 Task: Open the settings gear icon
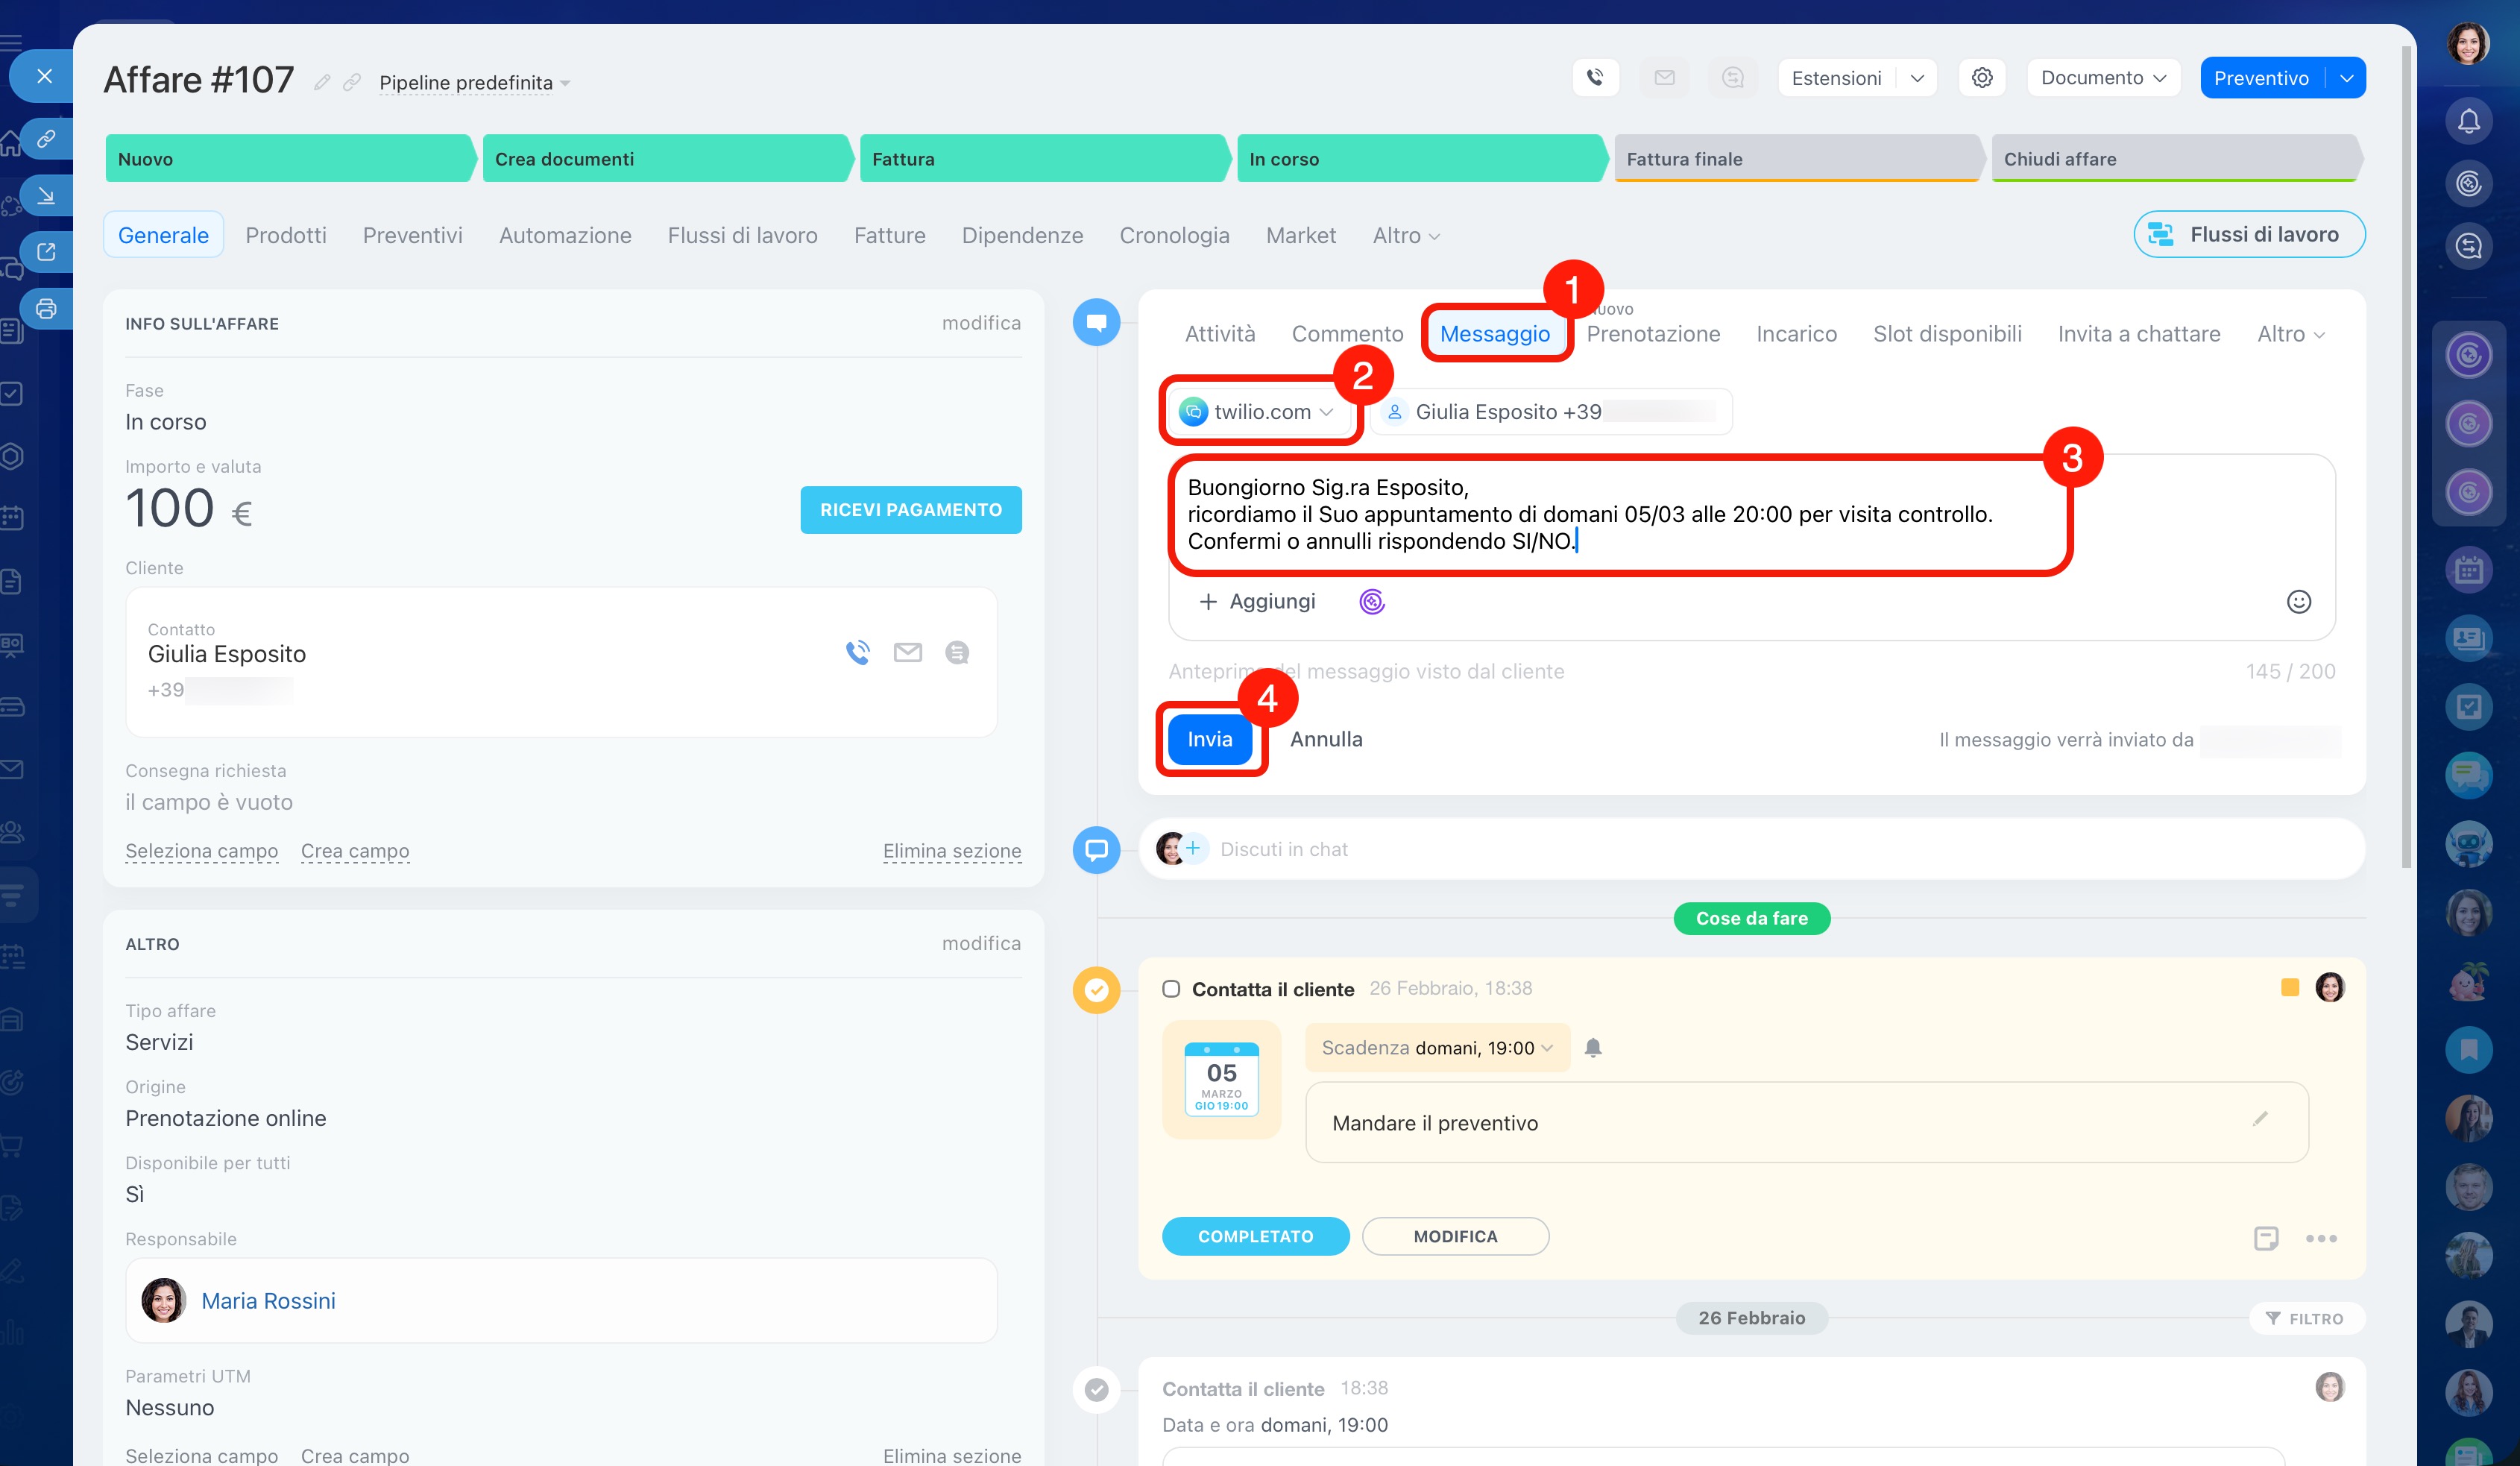pos(1981,78)
